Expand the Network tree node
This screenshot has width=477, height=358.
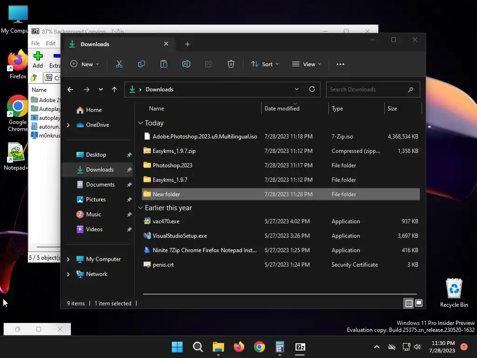68,274
